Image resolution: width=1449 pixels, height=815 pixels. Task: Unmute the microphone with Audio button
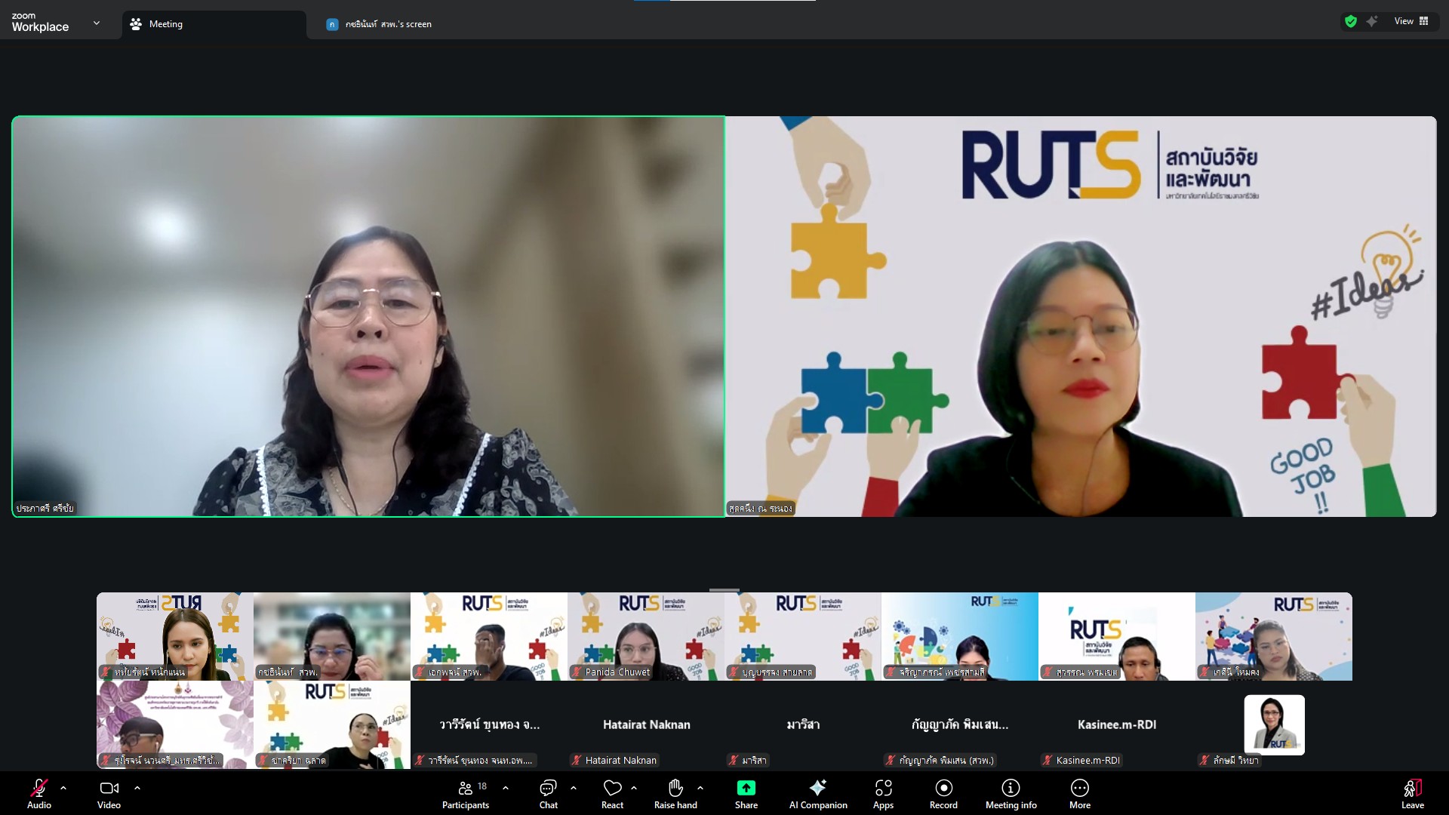pyautogui.click(x=39, y=793)
